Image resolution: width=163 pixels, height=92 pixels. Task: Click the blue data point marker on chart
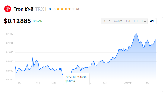(60, 69)
